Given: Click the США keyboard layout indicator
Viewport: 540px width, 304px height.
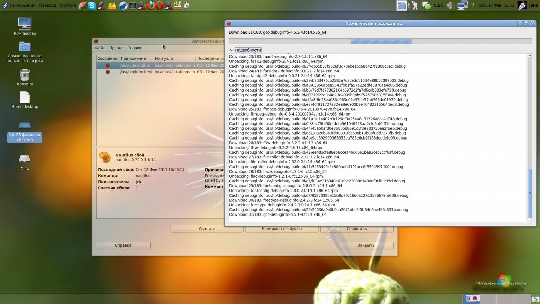Looking at the screenshot, I should pos(438,5).
